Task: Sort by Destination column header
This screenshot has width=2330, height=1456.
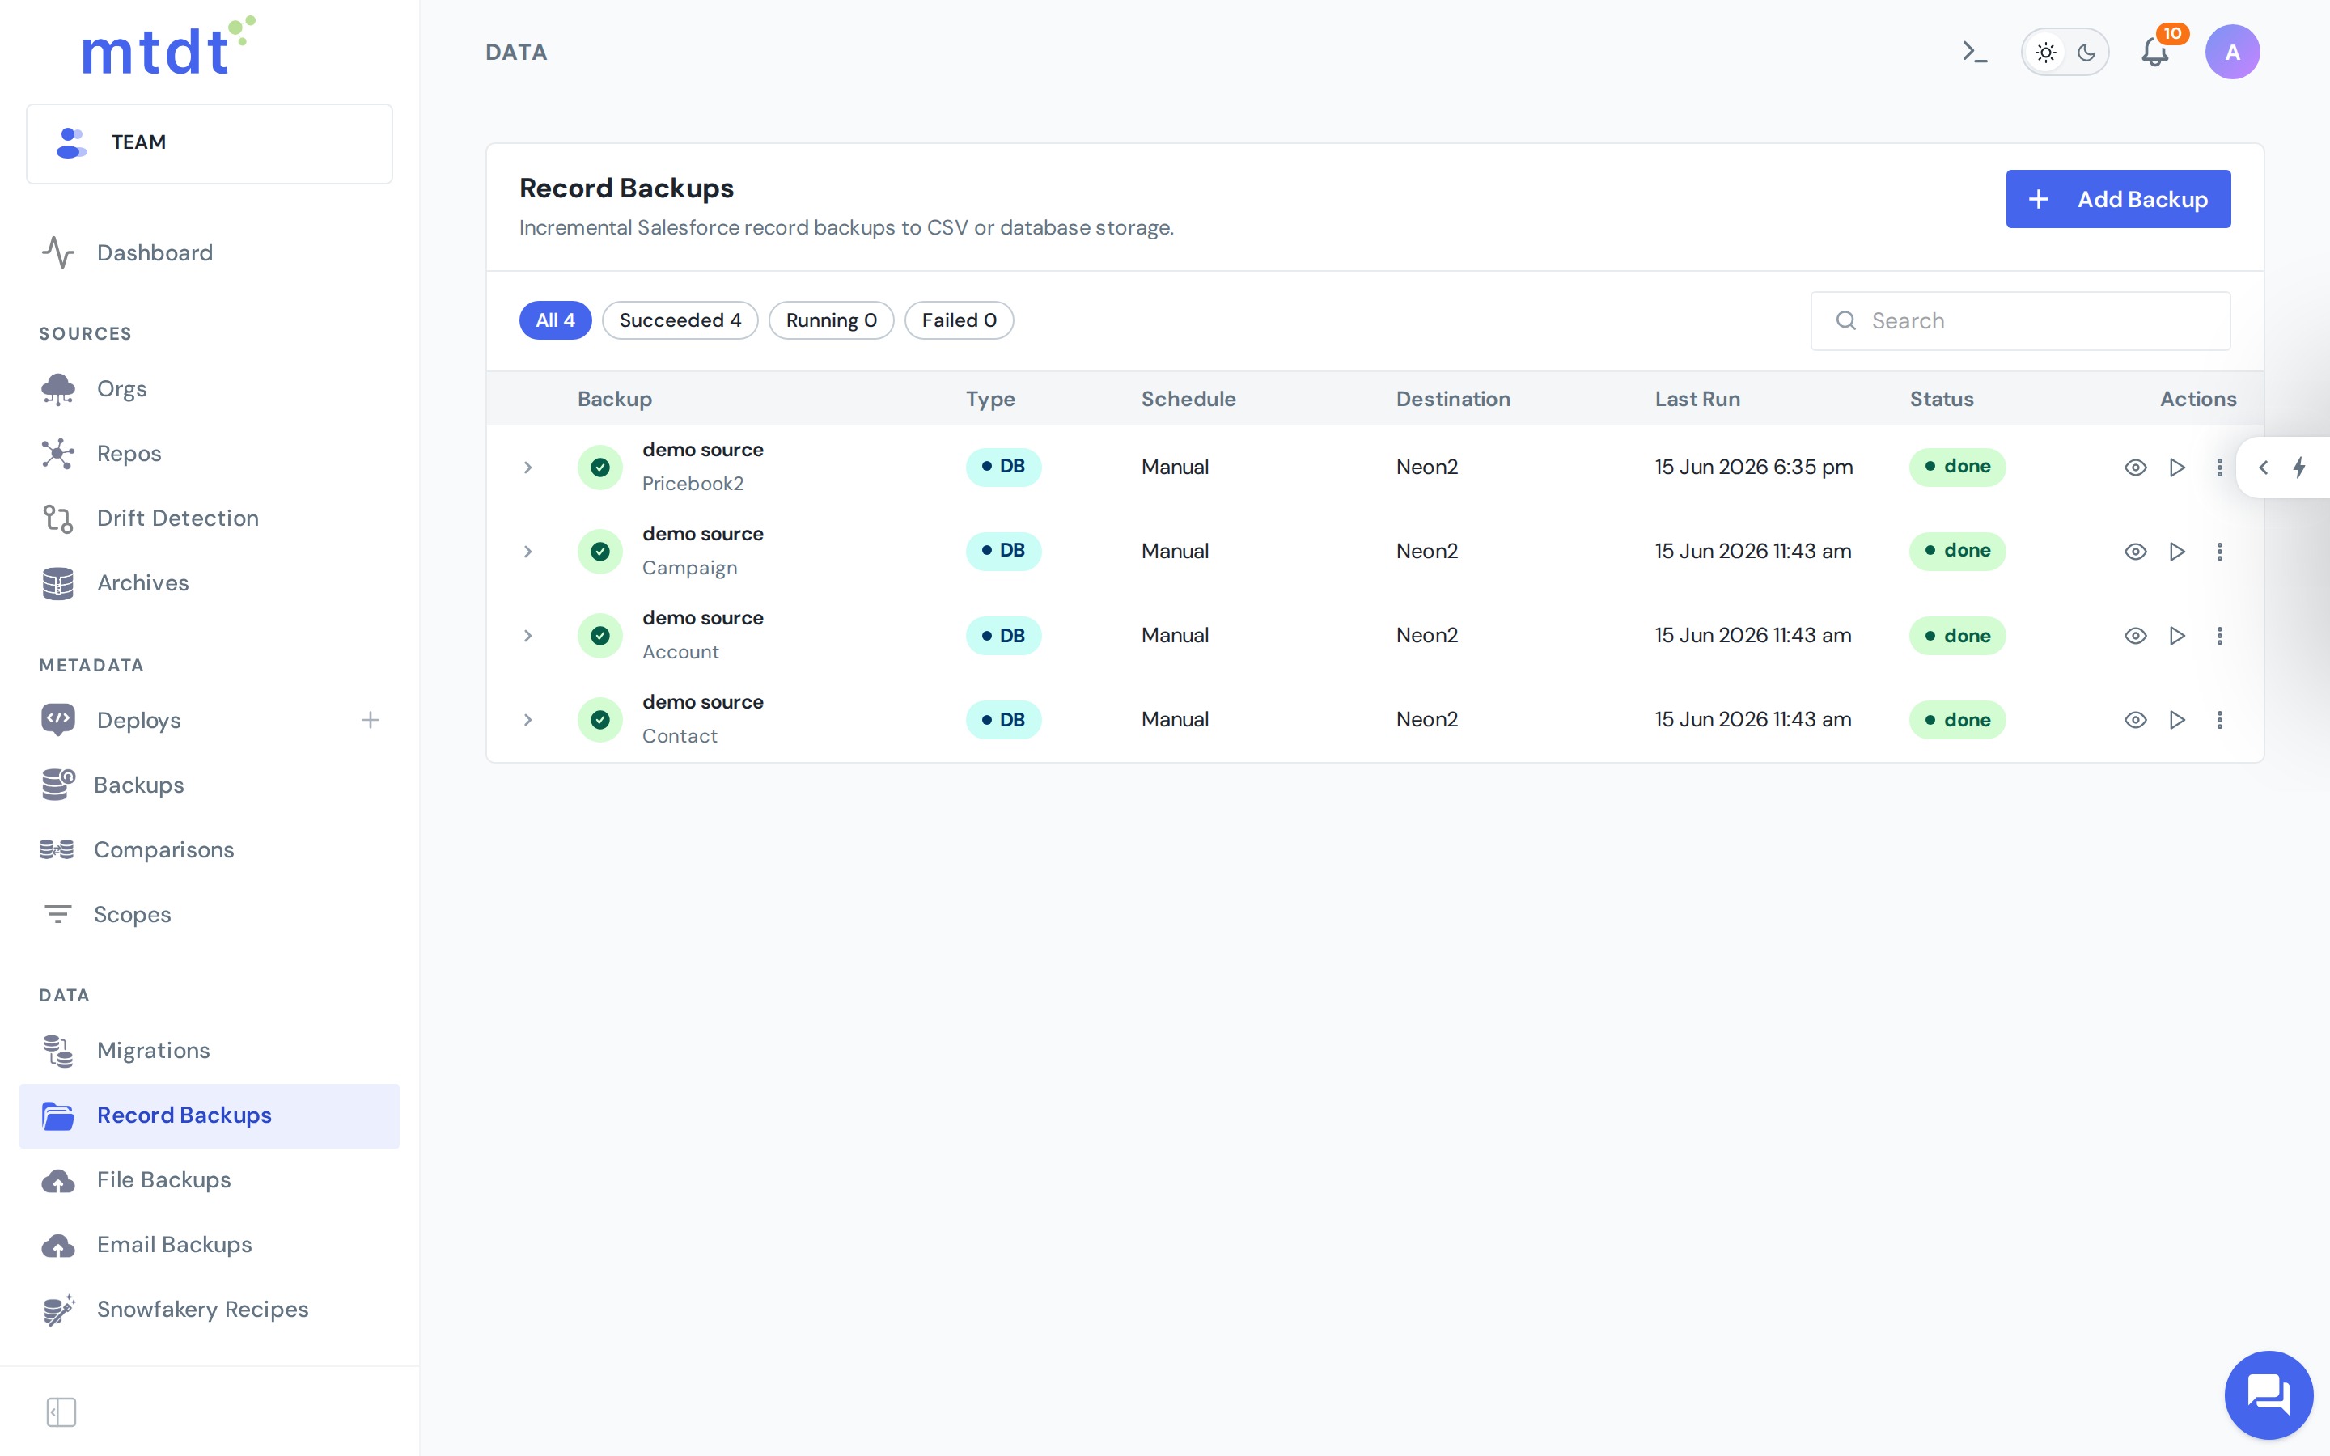Action: click(x=1453, y=399)
